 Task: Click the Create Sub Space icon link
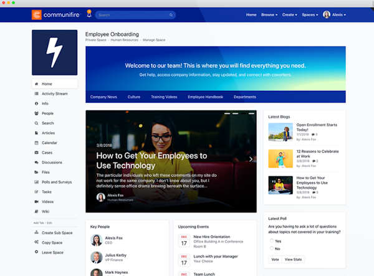click(x=36, y=232)
